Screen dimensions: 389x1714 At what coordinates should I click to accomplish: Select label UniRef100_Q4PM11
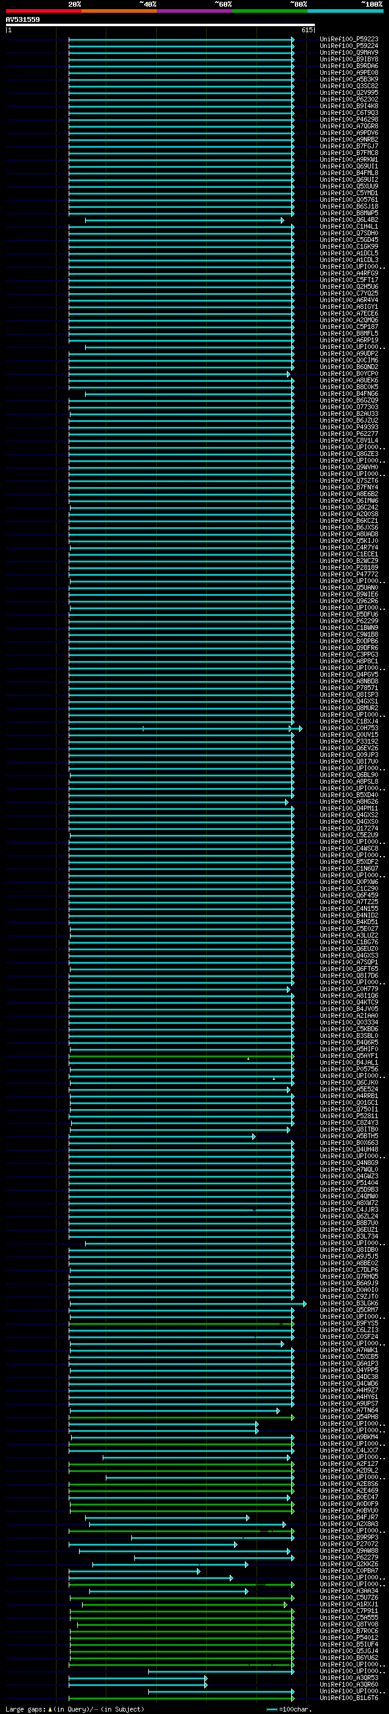coord(349,809)
